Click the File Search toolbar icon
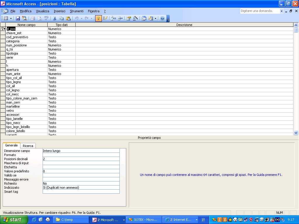299x224 pixels. pyautogui.click(x=25, y=18)
